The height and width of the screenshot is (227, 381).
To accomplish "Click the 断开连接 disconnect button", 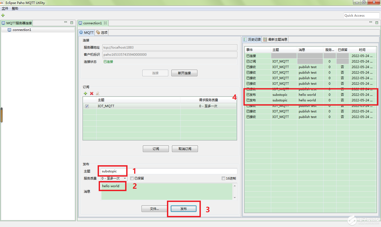I will coord(184,73).
